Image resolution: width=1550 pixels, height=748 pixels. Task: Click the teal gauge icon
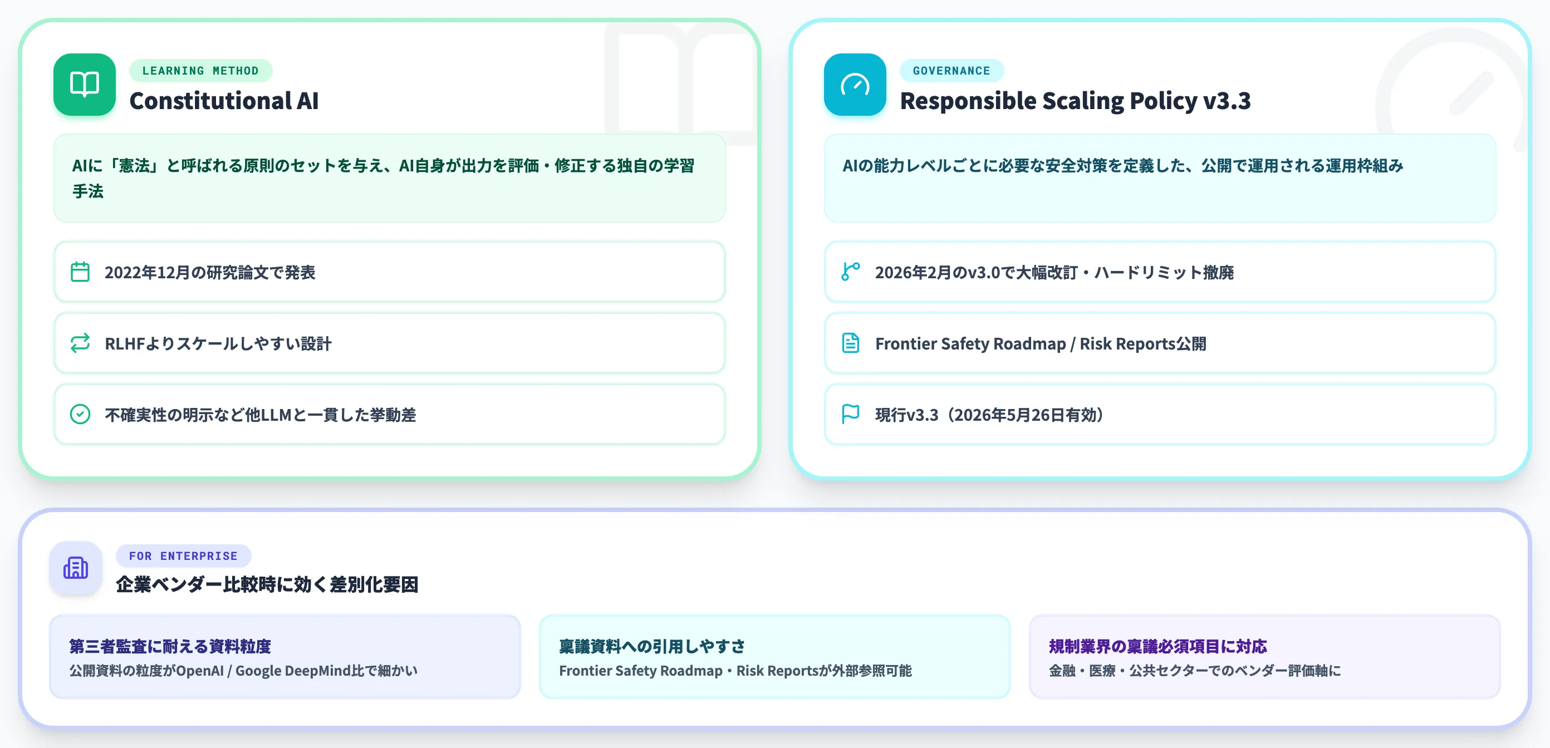tap(855, 84)
